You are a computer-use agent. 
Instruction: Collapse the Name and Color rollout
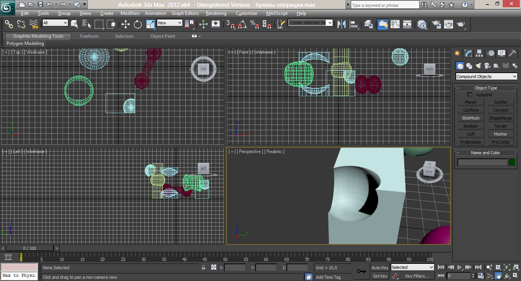[x=486, y=153]
